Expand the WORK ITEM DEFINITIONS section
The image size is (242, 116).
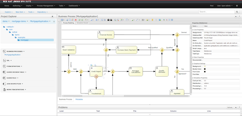click(16, 90)
